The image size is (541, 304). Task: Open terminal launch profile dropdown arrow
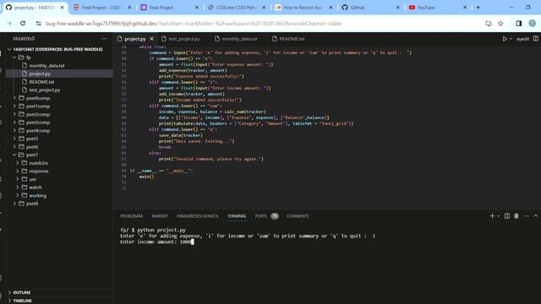[498, 216]
